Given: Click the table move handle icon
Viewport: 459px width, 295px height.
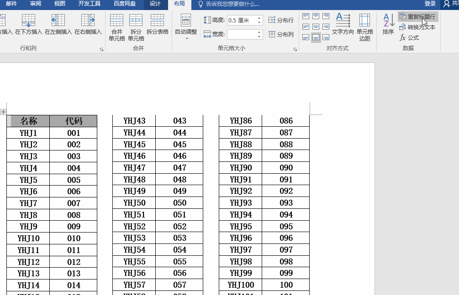Looking at the screenshot, I should point(3,112).
